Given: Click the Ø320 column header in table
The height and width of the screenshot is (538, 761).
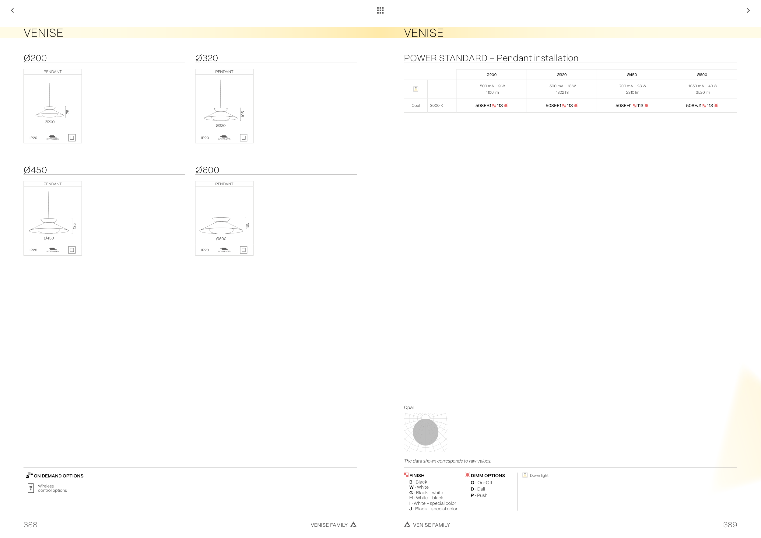Looking at the screenshot, I should [562, 75].
